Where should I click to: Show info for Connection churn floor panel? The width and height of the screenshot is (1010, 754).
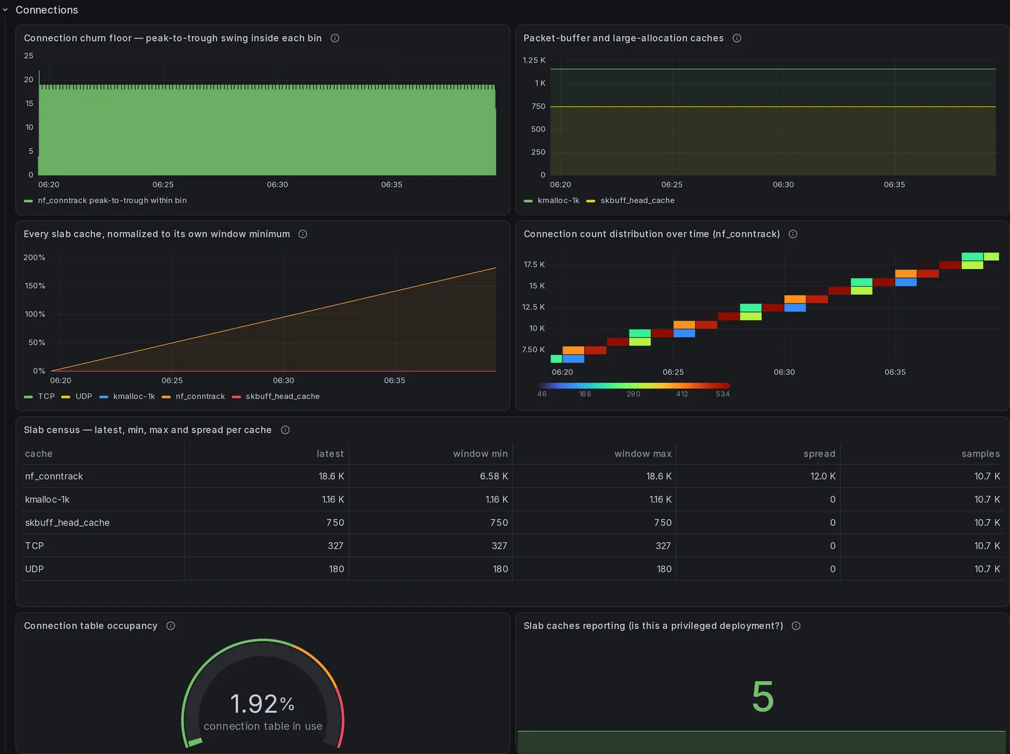335,38
